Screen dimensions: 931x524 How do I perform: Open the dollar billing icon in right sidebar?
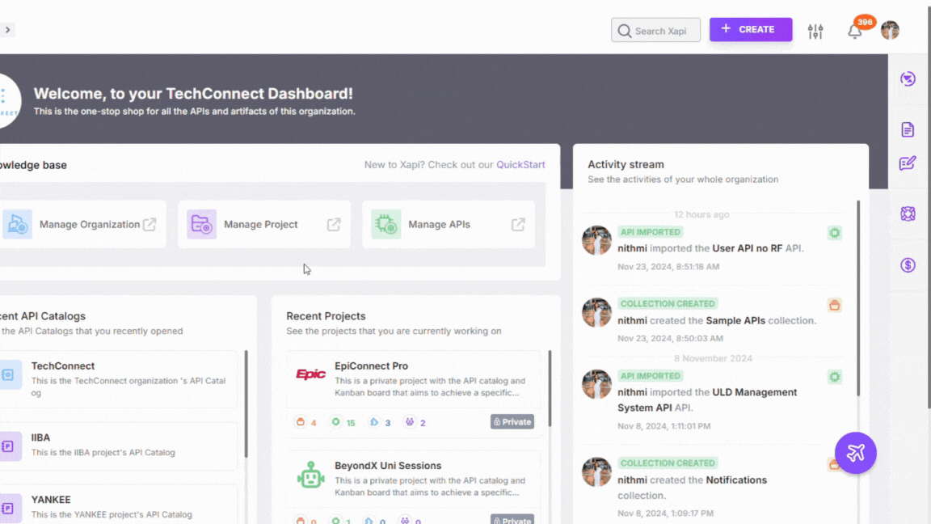(908, 265)
